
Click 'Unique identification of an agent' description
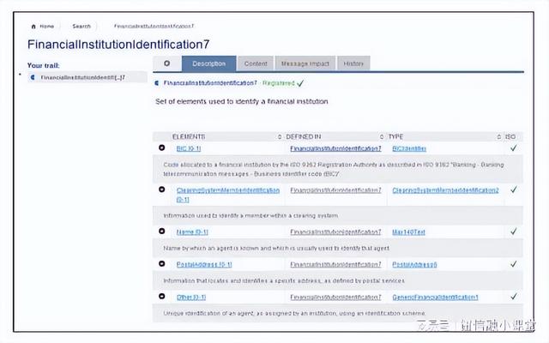(x=294, y=313)
